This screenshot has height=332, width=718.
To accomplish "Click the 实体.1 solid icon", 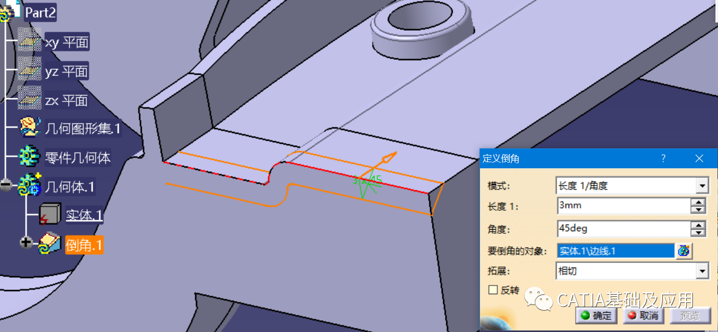I will 51,215.
